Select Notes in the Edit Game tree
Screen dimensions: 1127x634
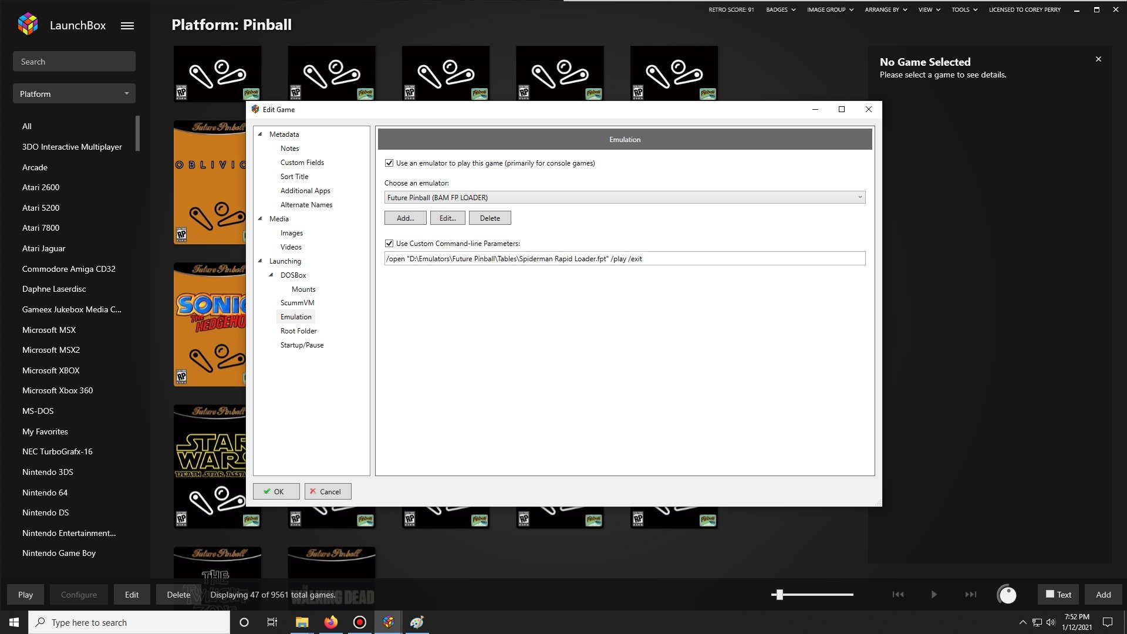(289, 149)
